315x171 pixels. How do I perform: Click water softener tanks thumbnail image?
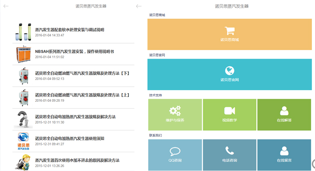(23, 32)
